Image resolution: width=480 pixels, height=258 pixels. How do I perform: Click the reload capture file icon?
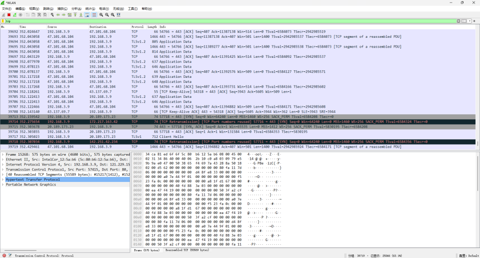coord(45,15)
